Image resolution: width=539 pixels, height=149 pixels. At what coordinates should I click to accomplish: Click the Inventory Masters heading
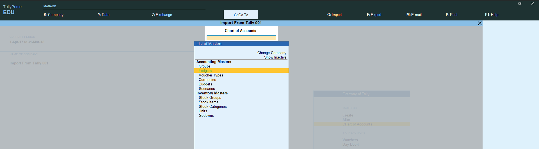pos(212,93)
